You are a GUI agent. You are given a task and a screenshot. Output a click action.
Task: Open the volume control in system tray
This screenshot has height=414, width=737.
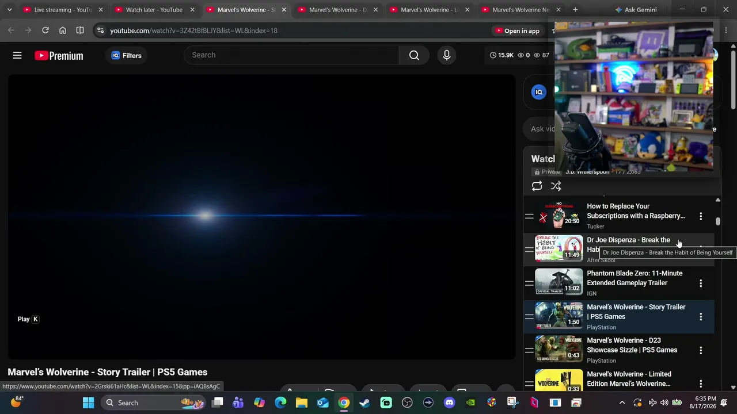click(x=664, y=402)
